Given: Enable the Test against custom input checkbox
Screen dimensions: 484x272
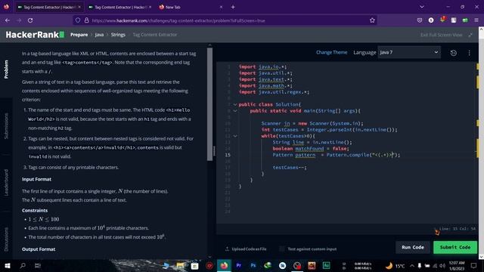Looking at the screenshot, I should tap(282, 249).
